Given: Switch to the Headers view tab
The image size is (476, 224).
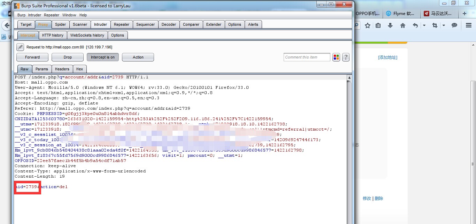Looking at the screenshot, I should click(62, 69).
